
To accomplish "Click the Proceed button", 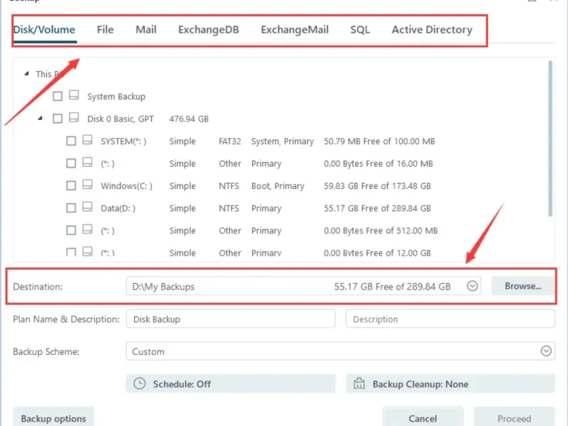I will (x=514, y=417).
